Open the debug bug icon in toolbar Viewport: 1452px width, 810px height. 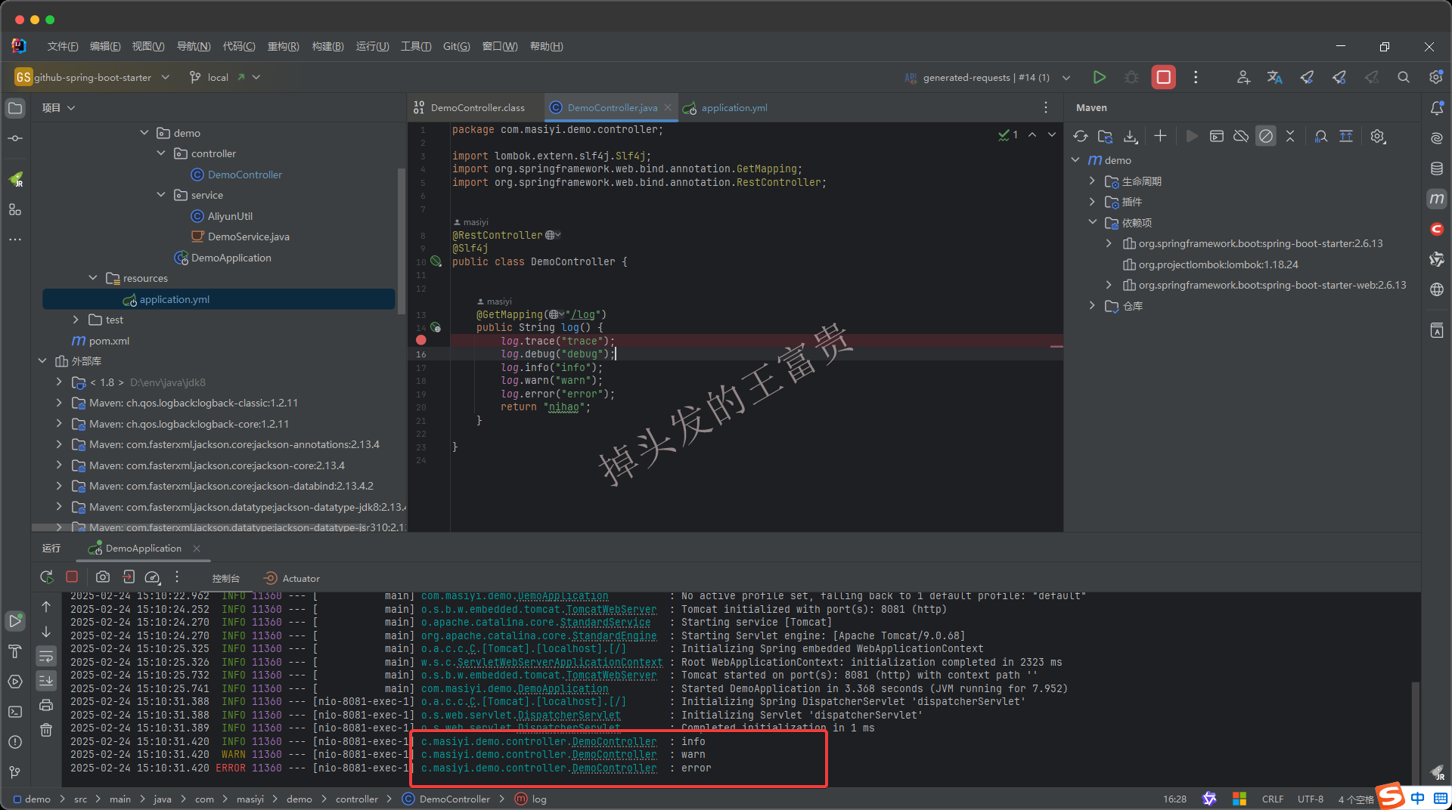click(1131, 77)
